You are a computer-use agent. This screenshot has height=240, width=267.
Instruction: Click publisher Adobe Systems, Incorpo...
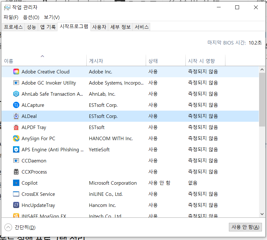click(116, 83)
